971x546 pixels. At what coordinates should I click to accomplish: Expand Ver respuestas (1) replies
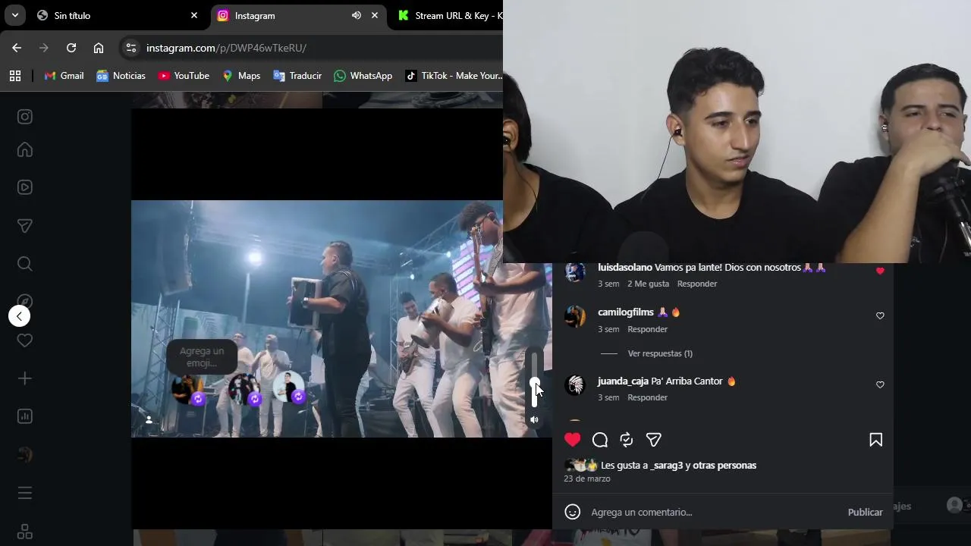(660, 353)
